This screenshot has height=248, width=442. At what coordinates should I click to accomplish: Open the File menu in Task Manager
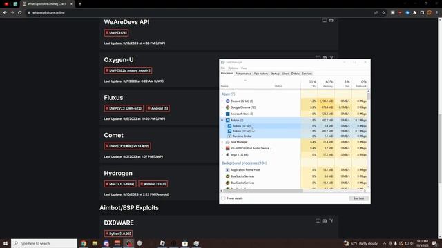[x=222, y=68]
